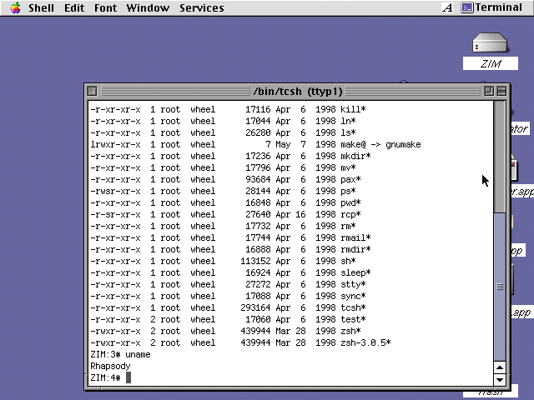534x400 pixels.
Task: Click the scroll up arrow
Action: click(500, 367)
